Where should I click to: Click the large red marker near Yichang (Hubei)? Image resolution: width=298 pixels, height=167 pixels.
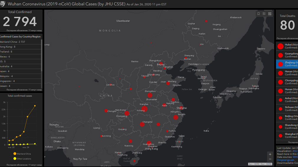point(144,109)
